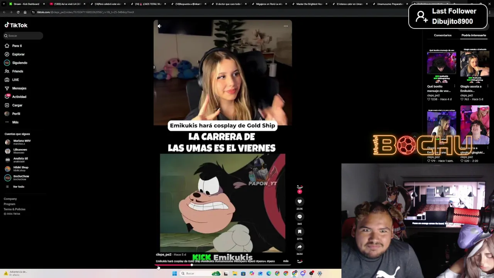Expand followed accounts with Ver todo

click(x=15, y=186)
